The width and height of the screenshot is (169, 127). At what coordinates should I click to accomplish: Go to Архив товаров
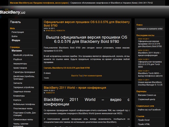tap(20, 68)
